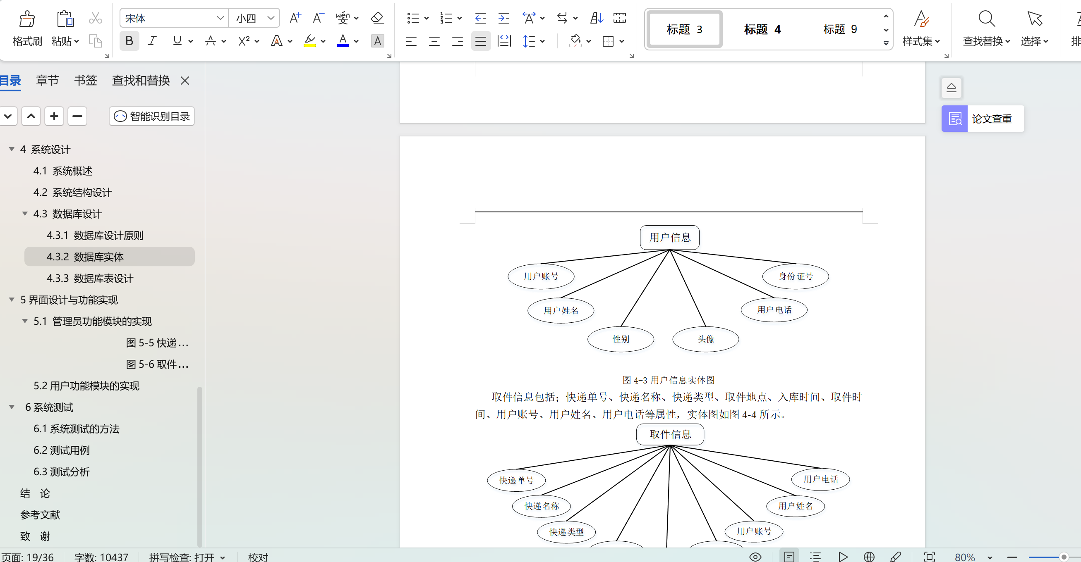Click 智能识别目录 button
Image resolution: width=1081 pixels, height=562 pixels.
pyautogui.click(x=152, y=116)
